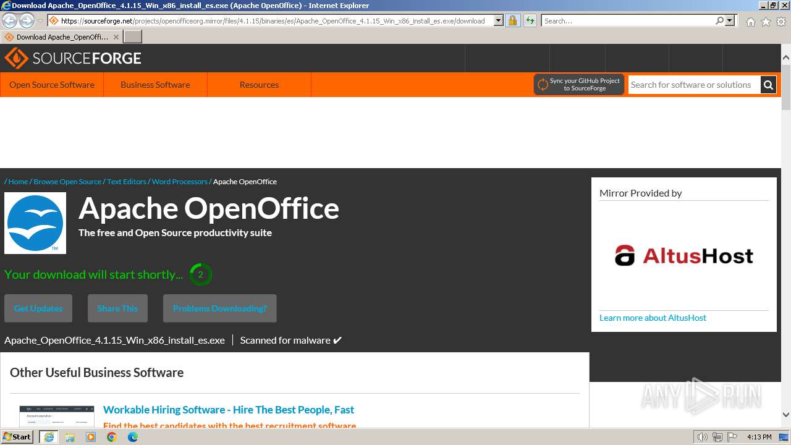
Task: Open the Business Software menu
Action: point(155,85)
